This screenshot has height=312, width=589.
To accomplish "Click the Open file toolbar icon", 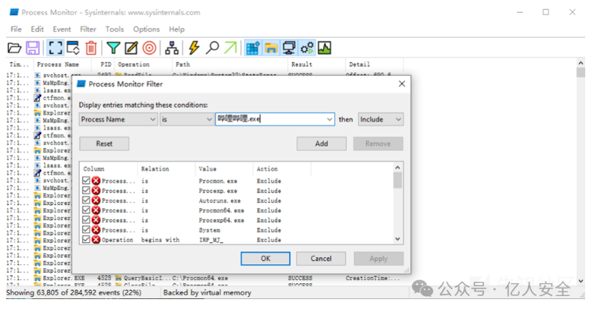I will click(x=14, y=48).
